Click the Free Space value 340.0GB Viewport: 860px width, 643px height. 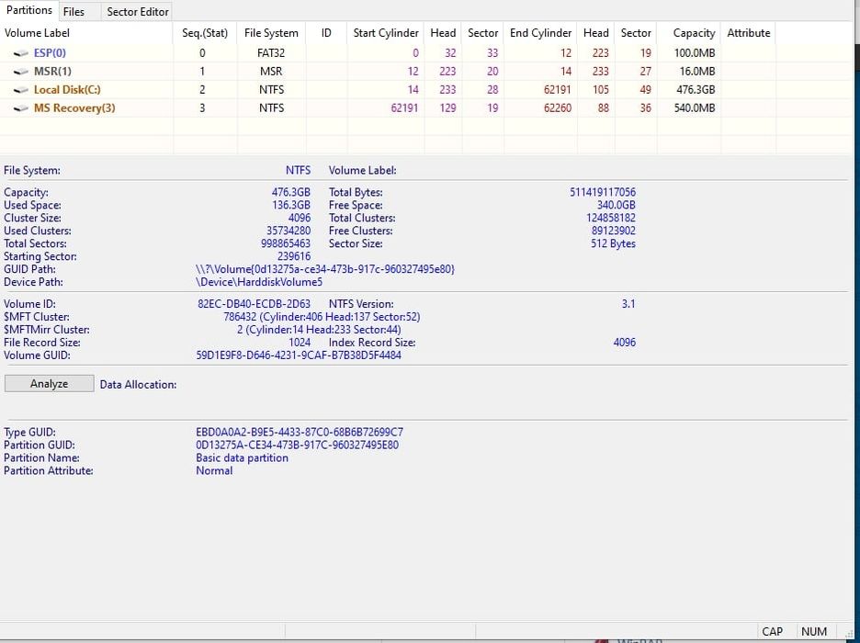[616, 205]
